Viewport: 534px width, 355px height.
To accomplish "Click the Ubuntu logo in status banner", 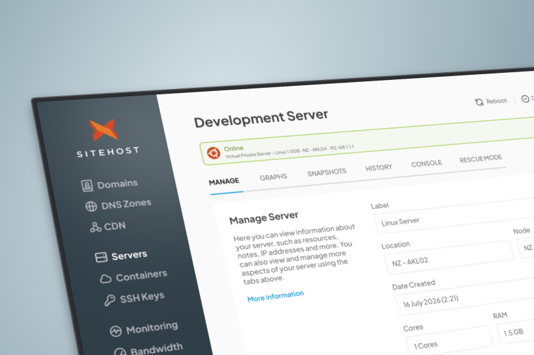I will click(x=214, y=153).
